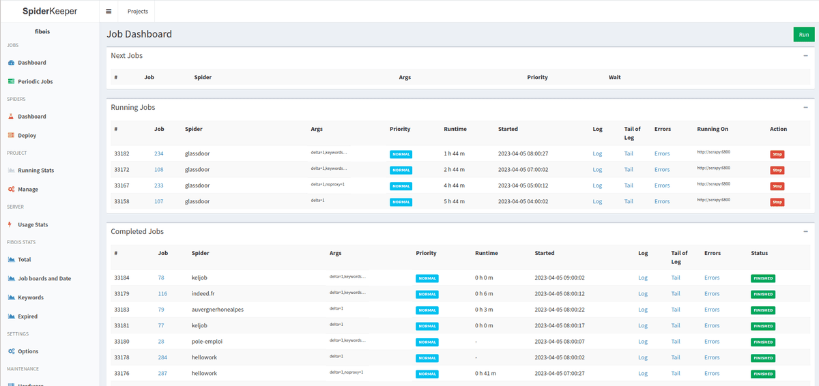This screenshot has width=819, height=386.
Task: Collapse the Completed Jobs panel
Action: [805, 232]
